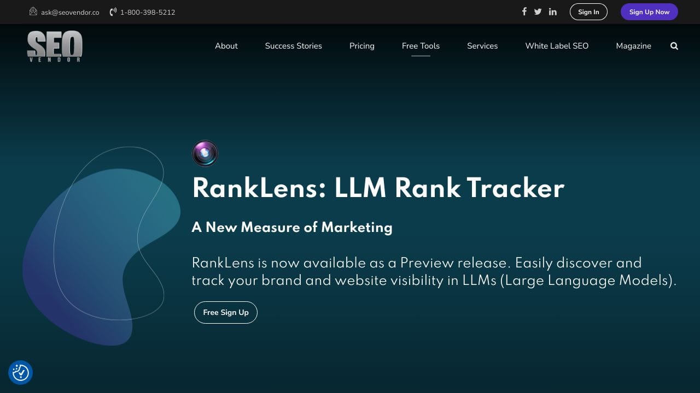Open the Pricing page
Screen dimensions: 700x393
tap(362, 46)
